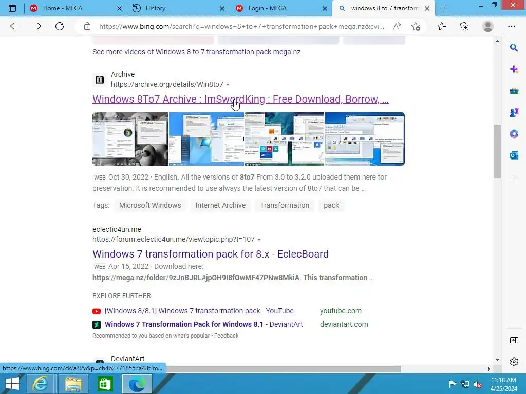
Task: Expand eclectic4un.me URL dropdown arrow
Action: (259, 240)
